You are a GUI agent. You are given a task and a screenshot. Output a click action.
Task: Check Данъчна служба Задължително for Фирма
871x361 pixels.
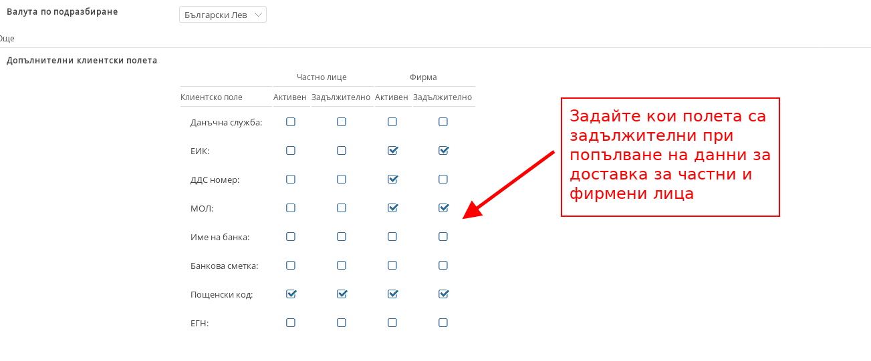click(x=443, y=122)
